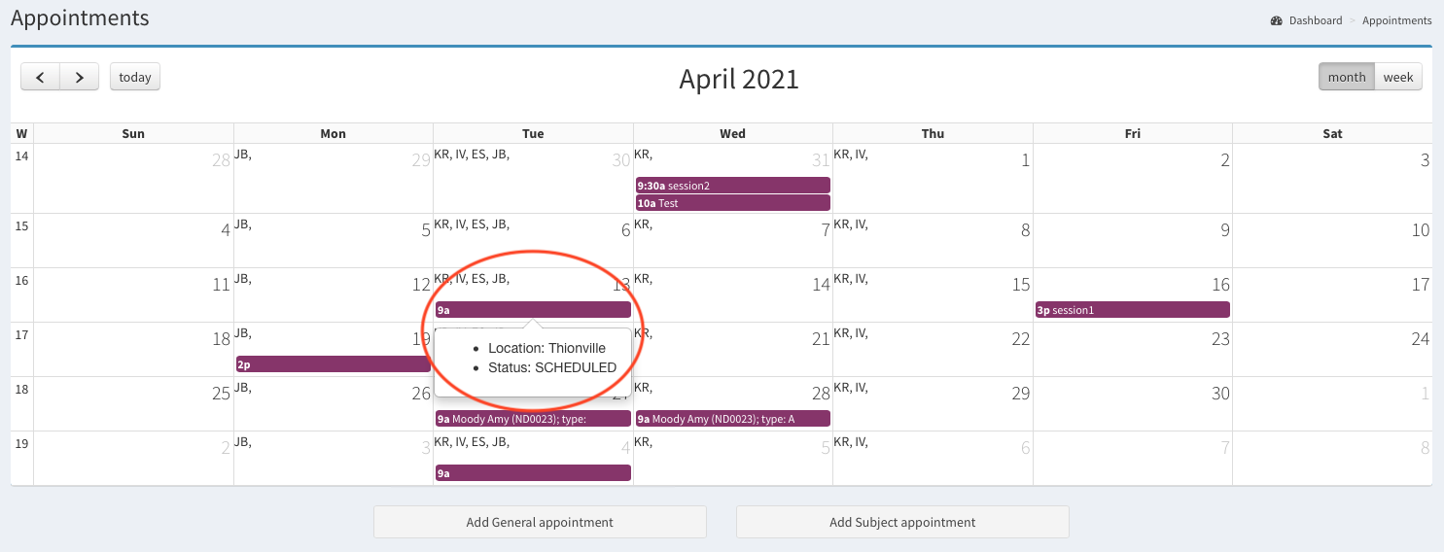
Task: Select the 3p session1 event on Friday
Action: tap(1132, 310)
